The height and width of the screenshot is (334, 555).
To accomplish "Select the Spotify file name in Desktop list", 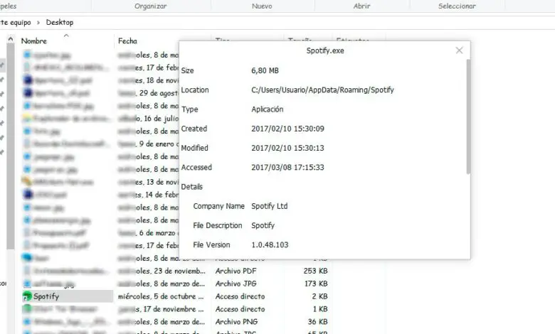I will (46, 296).
